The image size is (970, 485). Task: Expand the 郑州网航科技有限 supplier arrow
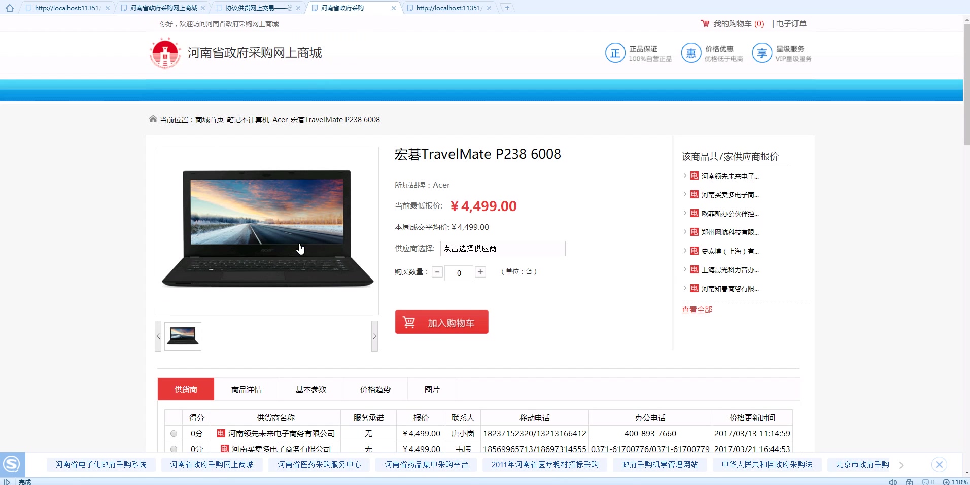[x=685, y=232]
